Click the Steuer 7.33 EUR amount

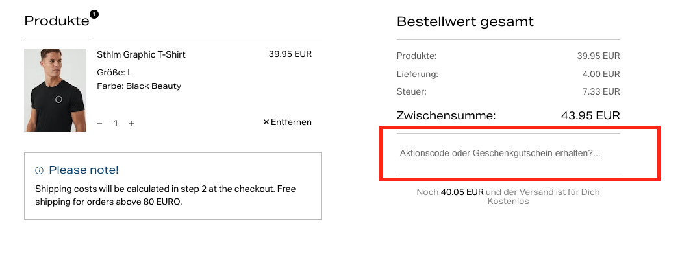click(x=601, y=92)
